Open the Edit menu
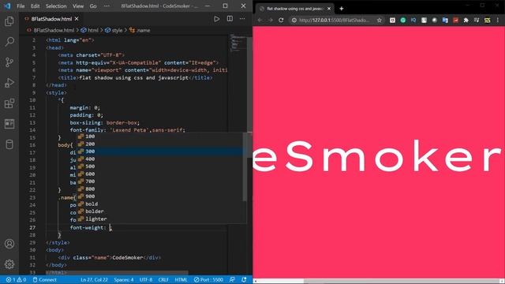 coord(35,6)
